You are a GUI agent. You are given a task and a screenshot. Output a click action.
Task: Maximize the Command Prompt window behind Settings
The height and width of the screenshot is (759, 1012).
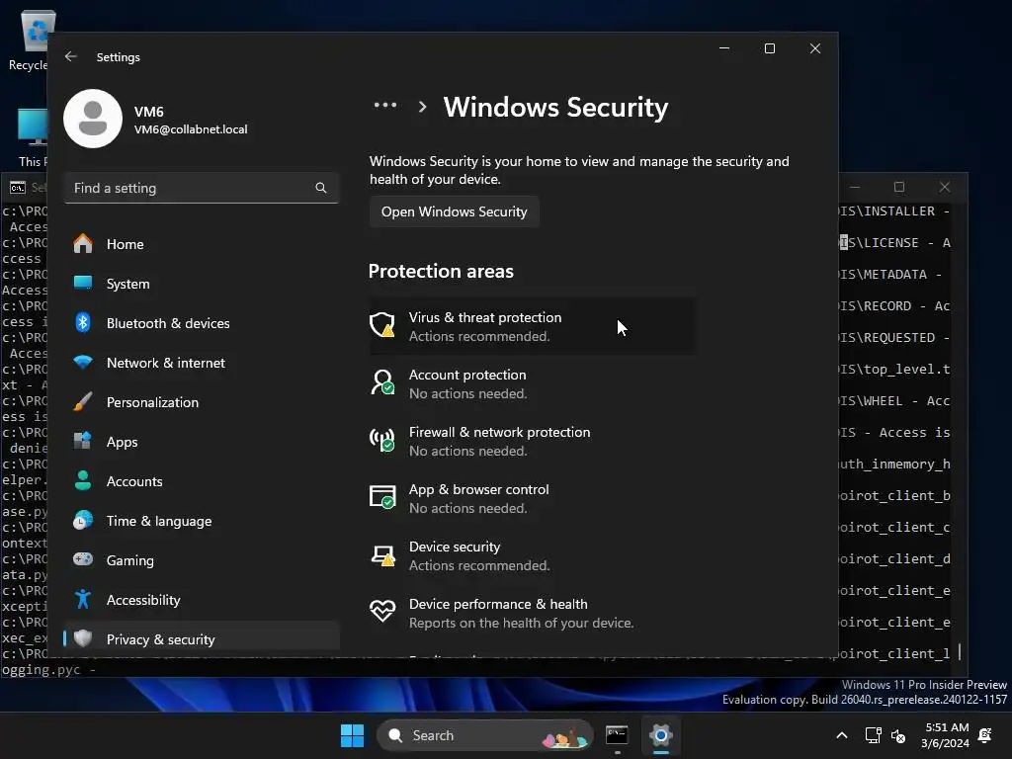[x=899, y=187]
